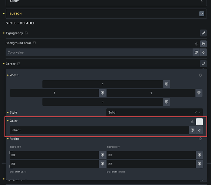Open the Solid border style dropdown
The height and width of the screenshot is (185, 211).
coord(155,112)
